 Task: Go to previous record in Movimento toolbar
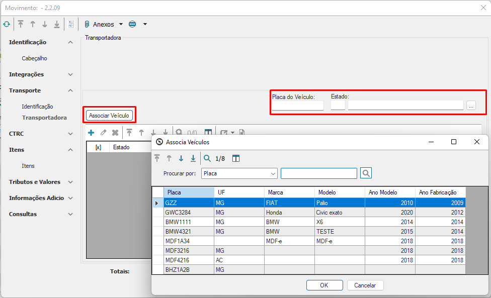tap(33, 24)
